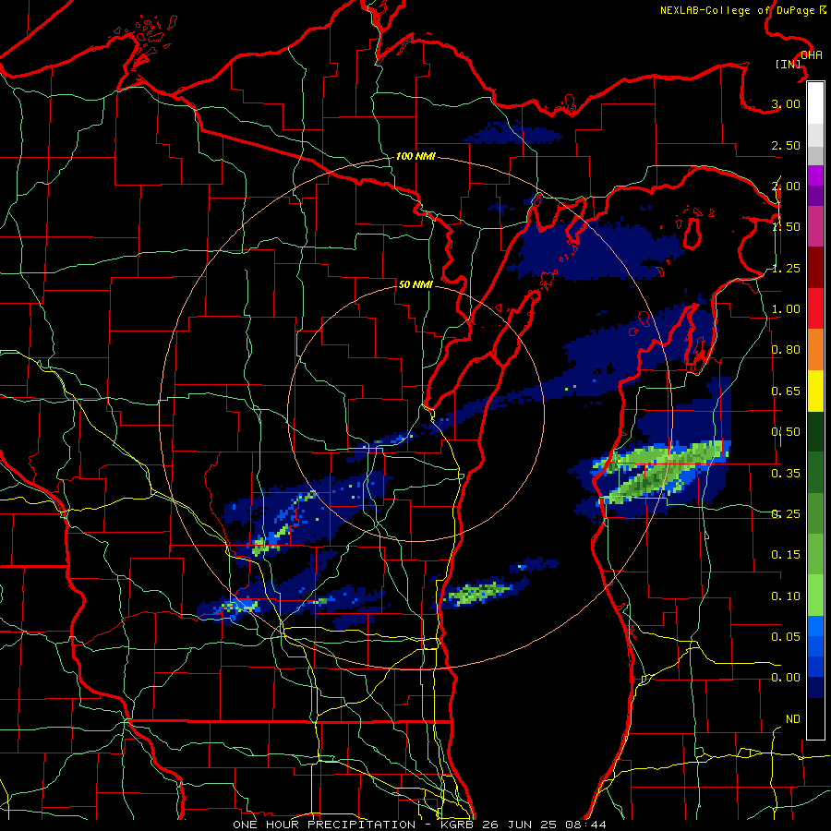Click the '0.15' legend value
The height and width of the screenshot is (831, 831).
[x=786, y=555]
